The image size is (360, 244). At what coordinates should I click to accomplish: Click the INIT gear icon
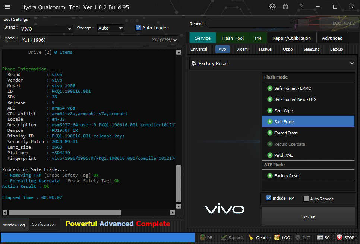pos(298,237)
